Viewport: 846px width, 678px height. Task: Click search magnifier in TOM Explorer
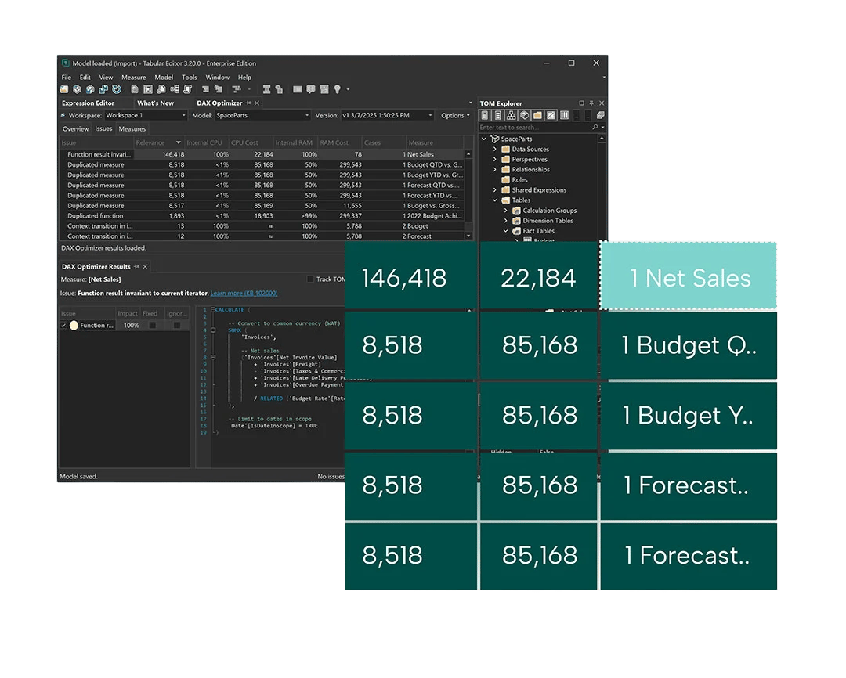click(x=595, y=128)
